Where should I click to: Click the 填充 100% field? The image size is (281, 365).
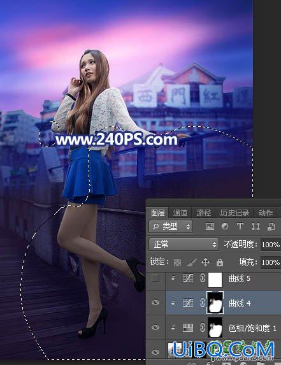(x=271, y=262)
